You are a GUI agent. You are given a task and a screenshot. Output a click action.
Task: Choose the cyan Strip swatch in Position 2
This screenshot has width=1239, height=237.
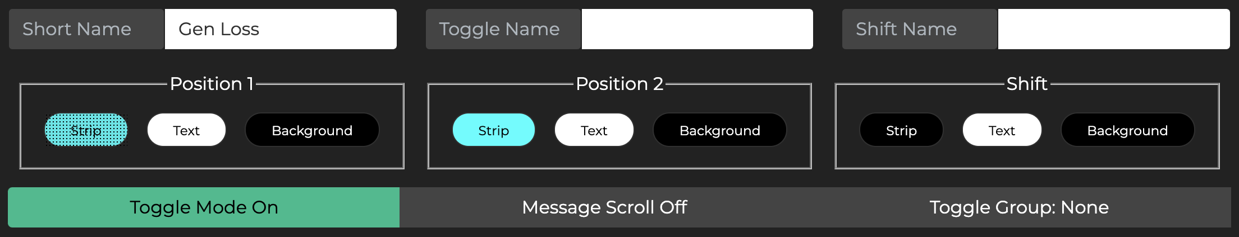coord(493,130)
